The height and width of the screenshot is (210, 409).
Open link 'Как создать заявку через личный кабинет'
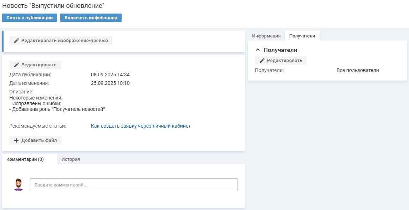click(140, 126)
